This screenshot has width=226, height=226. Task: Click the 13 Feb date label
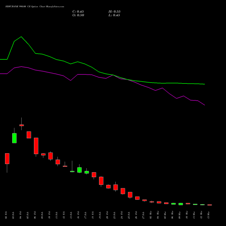pyautogui.click(x=71, y=215)
